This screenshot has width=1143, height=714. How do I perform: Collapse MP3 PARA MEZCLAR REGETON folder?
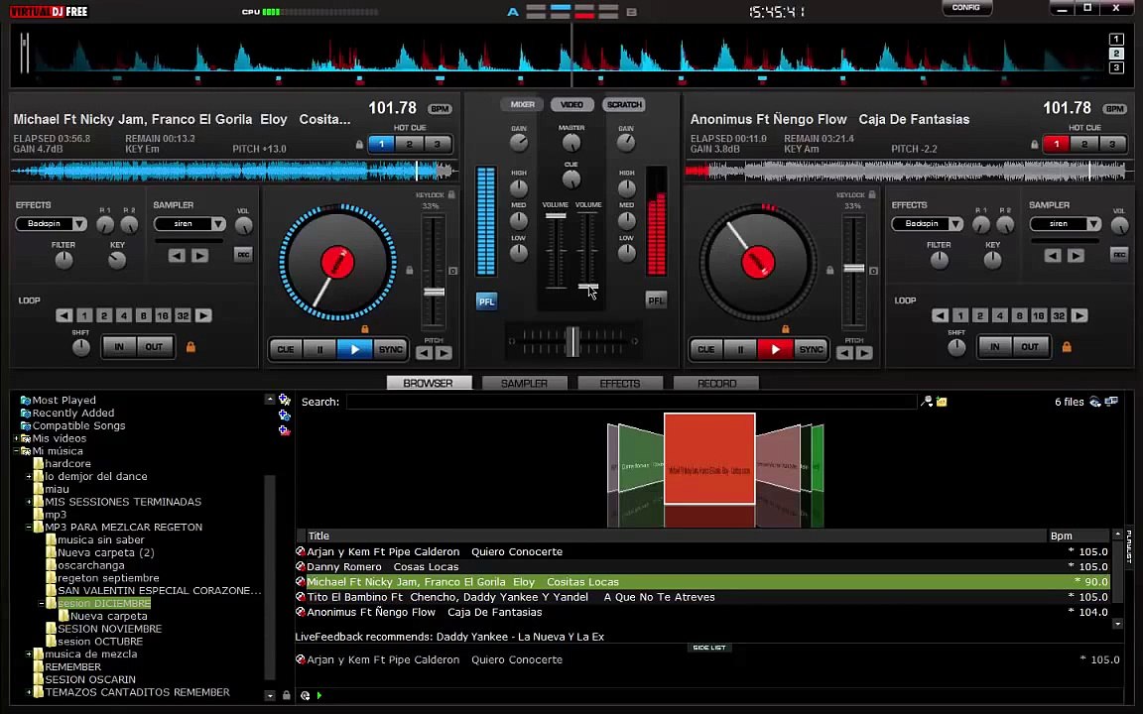click(29, 527)
